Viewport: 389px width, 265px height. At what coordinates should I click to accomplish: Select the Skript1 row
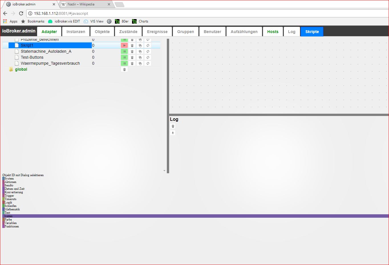pyautogui.click(x=81, y=45)
